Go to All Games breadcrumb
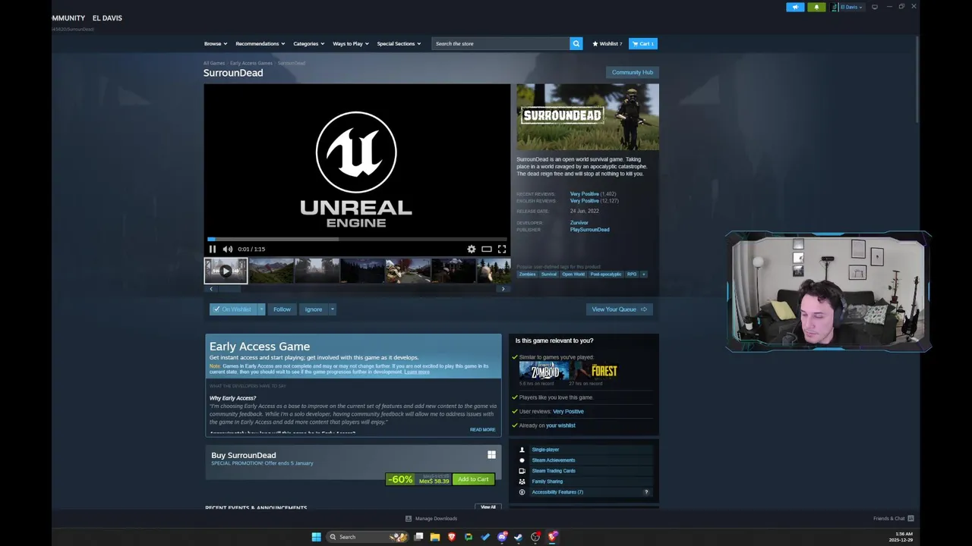Image resolution: width=972 pixels, height=546 pixels. [214, 63]
